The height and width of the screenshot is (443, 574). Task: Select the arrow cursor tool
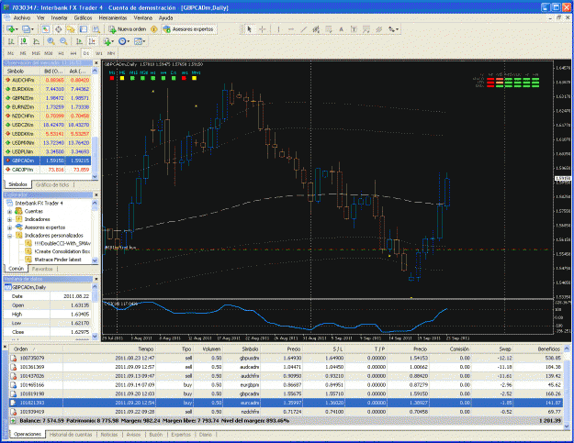tap(249, 29)
